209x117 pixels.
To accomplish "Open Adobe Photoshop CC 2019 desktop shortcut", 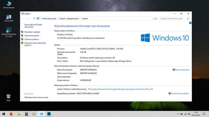I will 9,32.
